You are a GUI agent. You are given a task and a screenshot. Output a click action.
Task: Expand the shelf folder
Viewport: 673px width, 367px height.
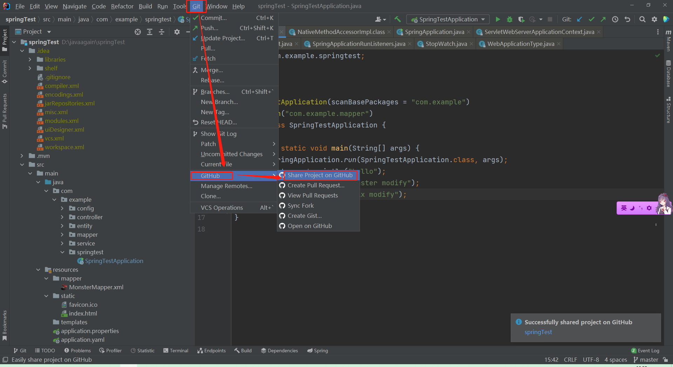coord(30,68)
